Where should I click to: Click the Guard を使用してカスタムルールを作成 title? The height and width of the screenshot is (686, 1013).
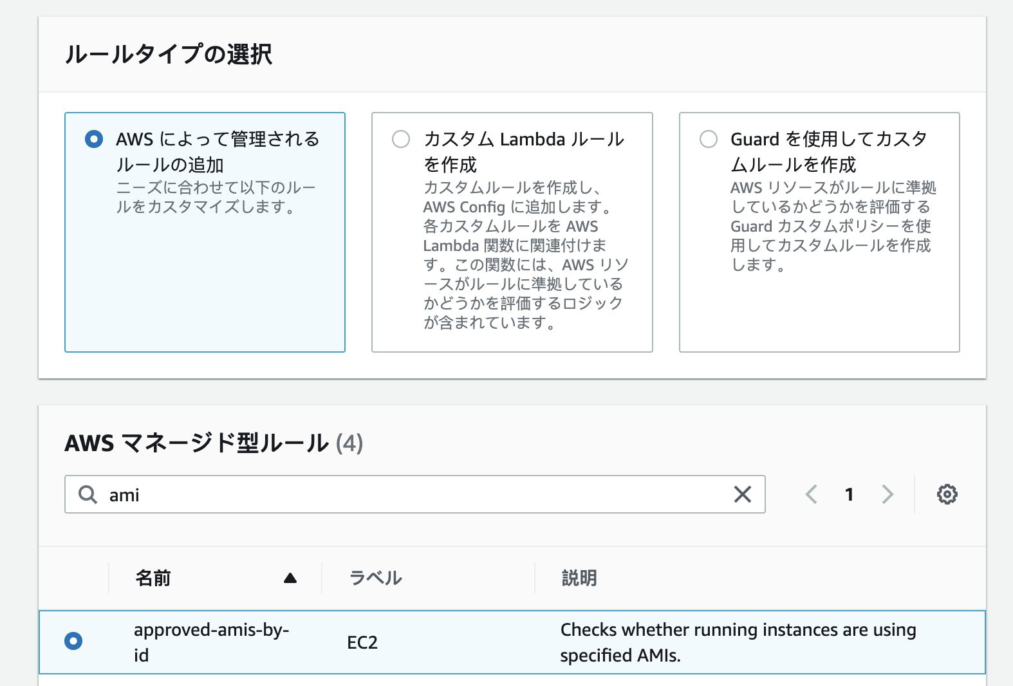point(829,152)
